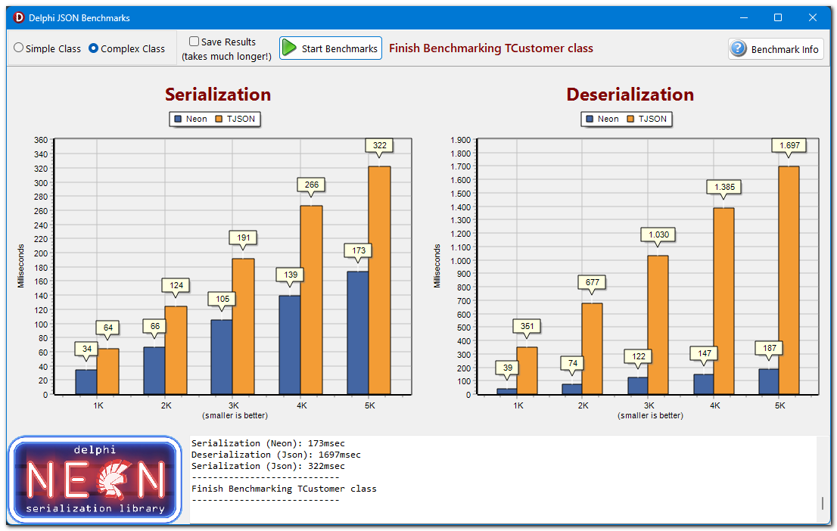The width and height of the screenshot is (837, 531).
Task: Select the Complex Class radio button
Action: pos(126,48)
